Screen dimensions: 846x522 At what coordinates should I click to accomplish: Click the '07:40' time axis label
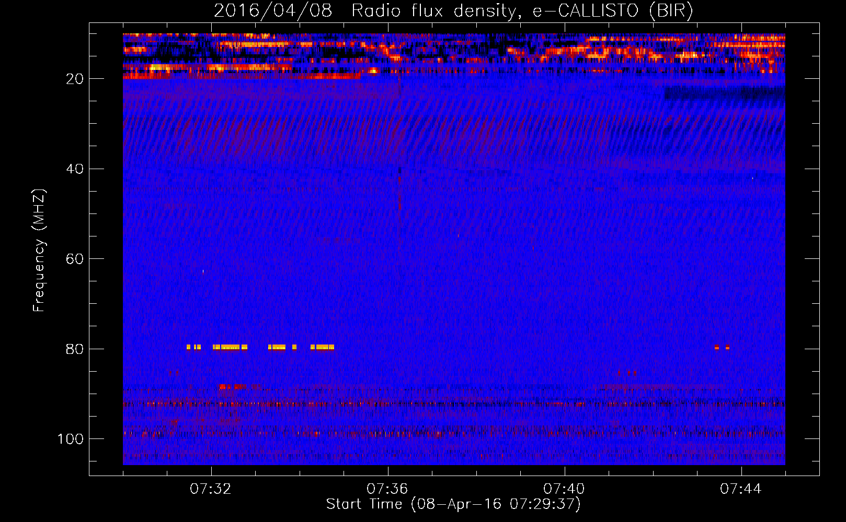pos(564,489)
